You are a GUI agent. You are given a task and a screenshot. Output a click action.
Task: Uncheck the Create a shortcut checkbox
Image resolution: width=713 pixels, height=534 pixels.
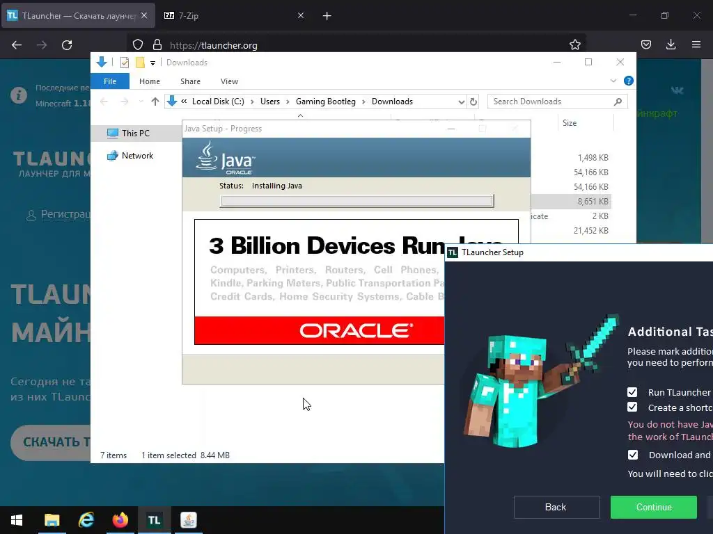(x=632, y=407)
